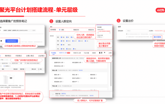Toggle the 23-27 age checkbox
This screenshot has width=165, height=104.
tap(73, 41)
